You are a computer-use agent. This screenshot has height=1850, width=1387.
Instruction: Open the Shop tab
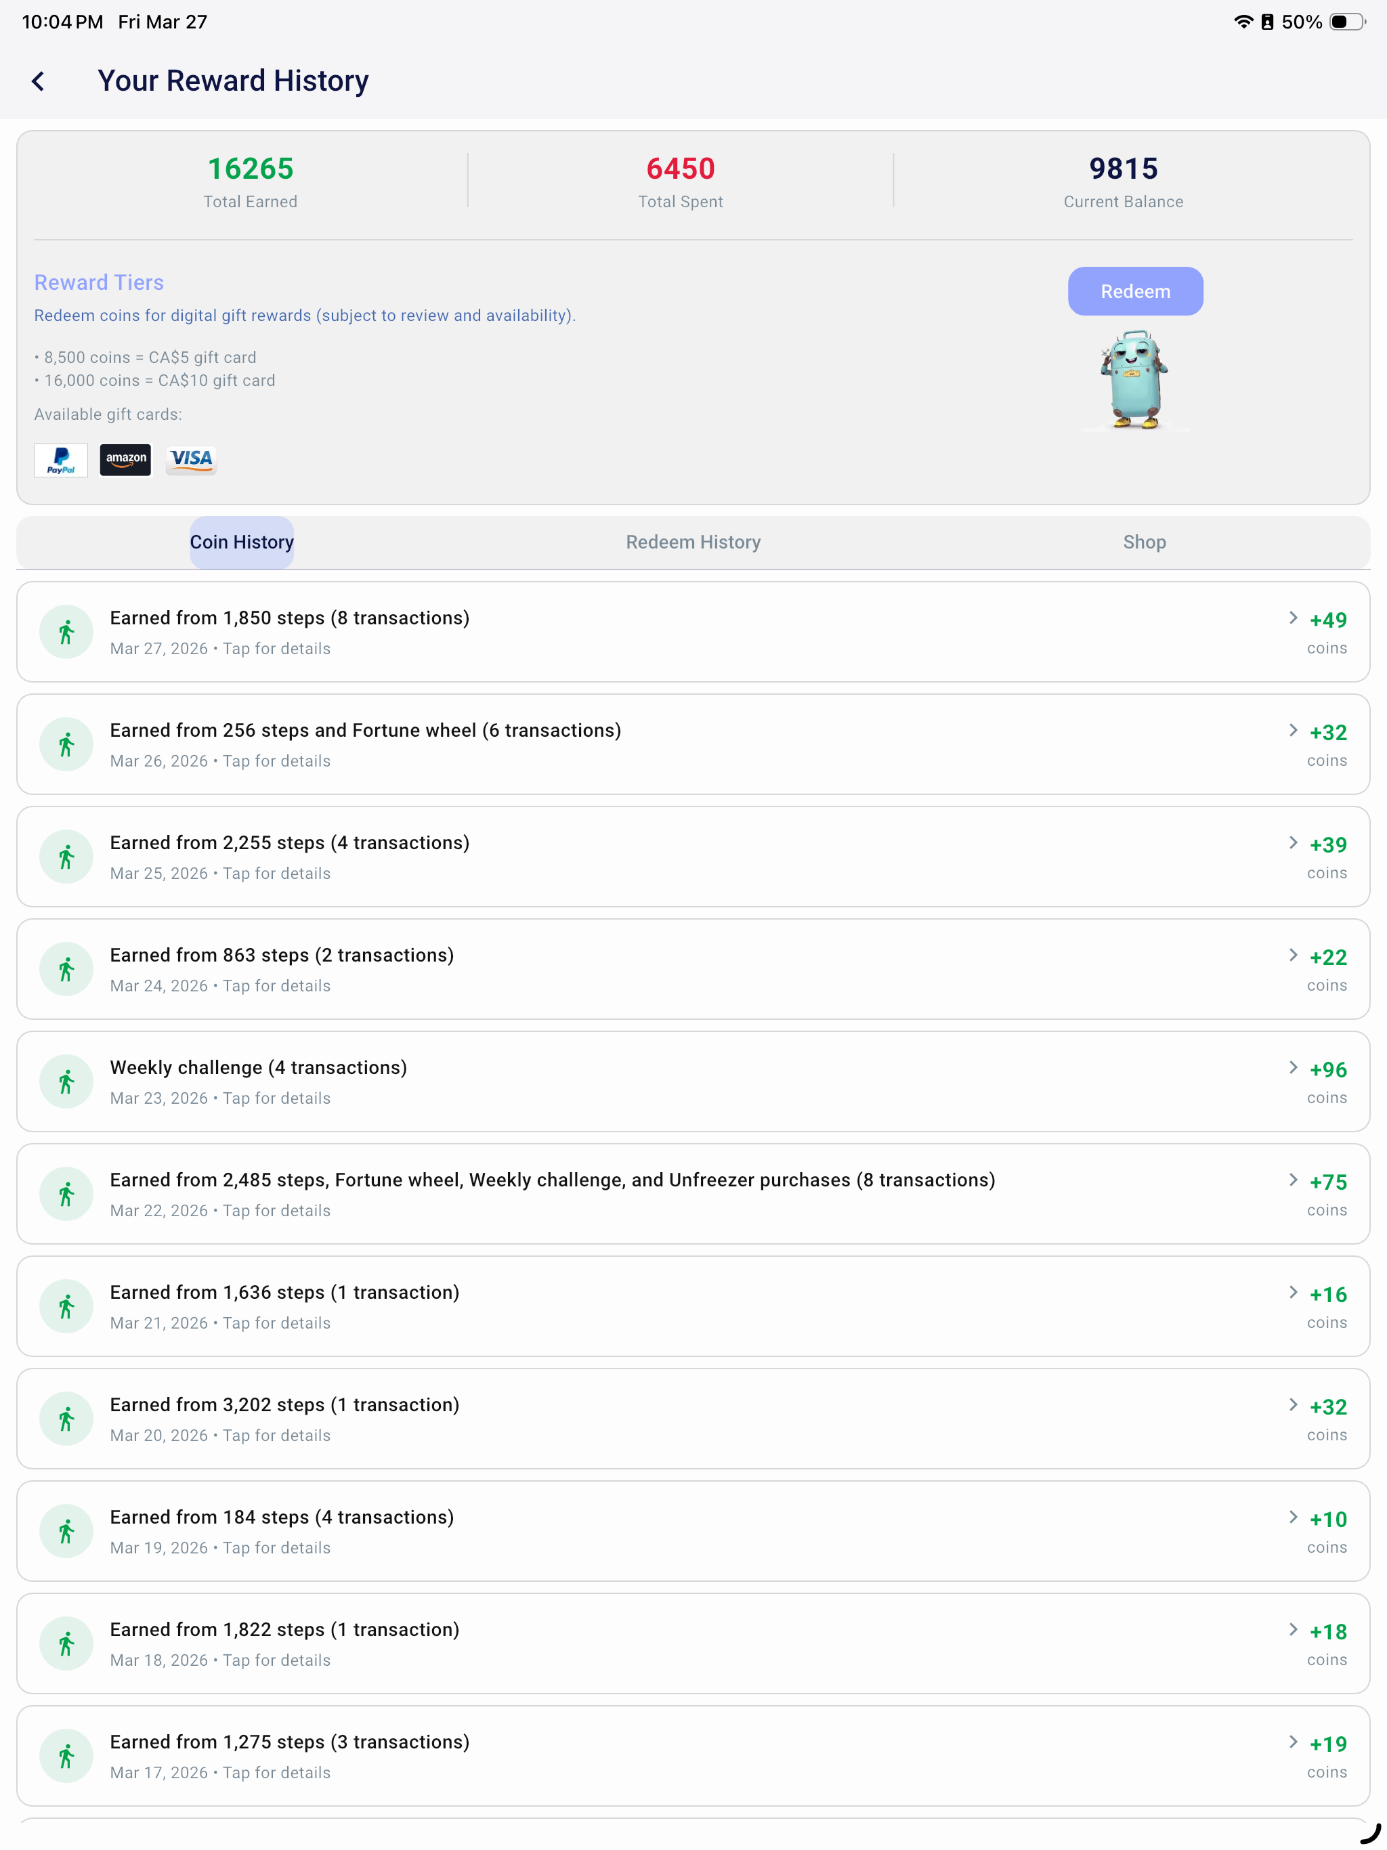(x=1145, y=542)
